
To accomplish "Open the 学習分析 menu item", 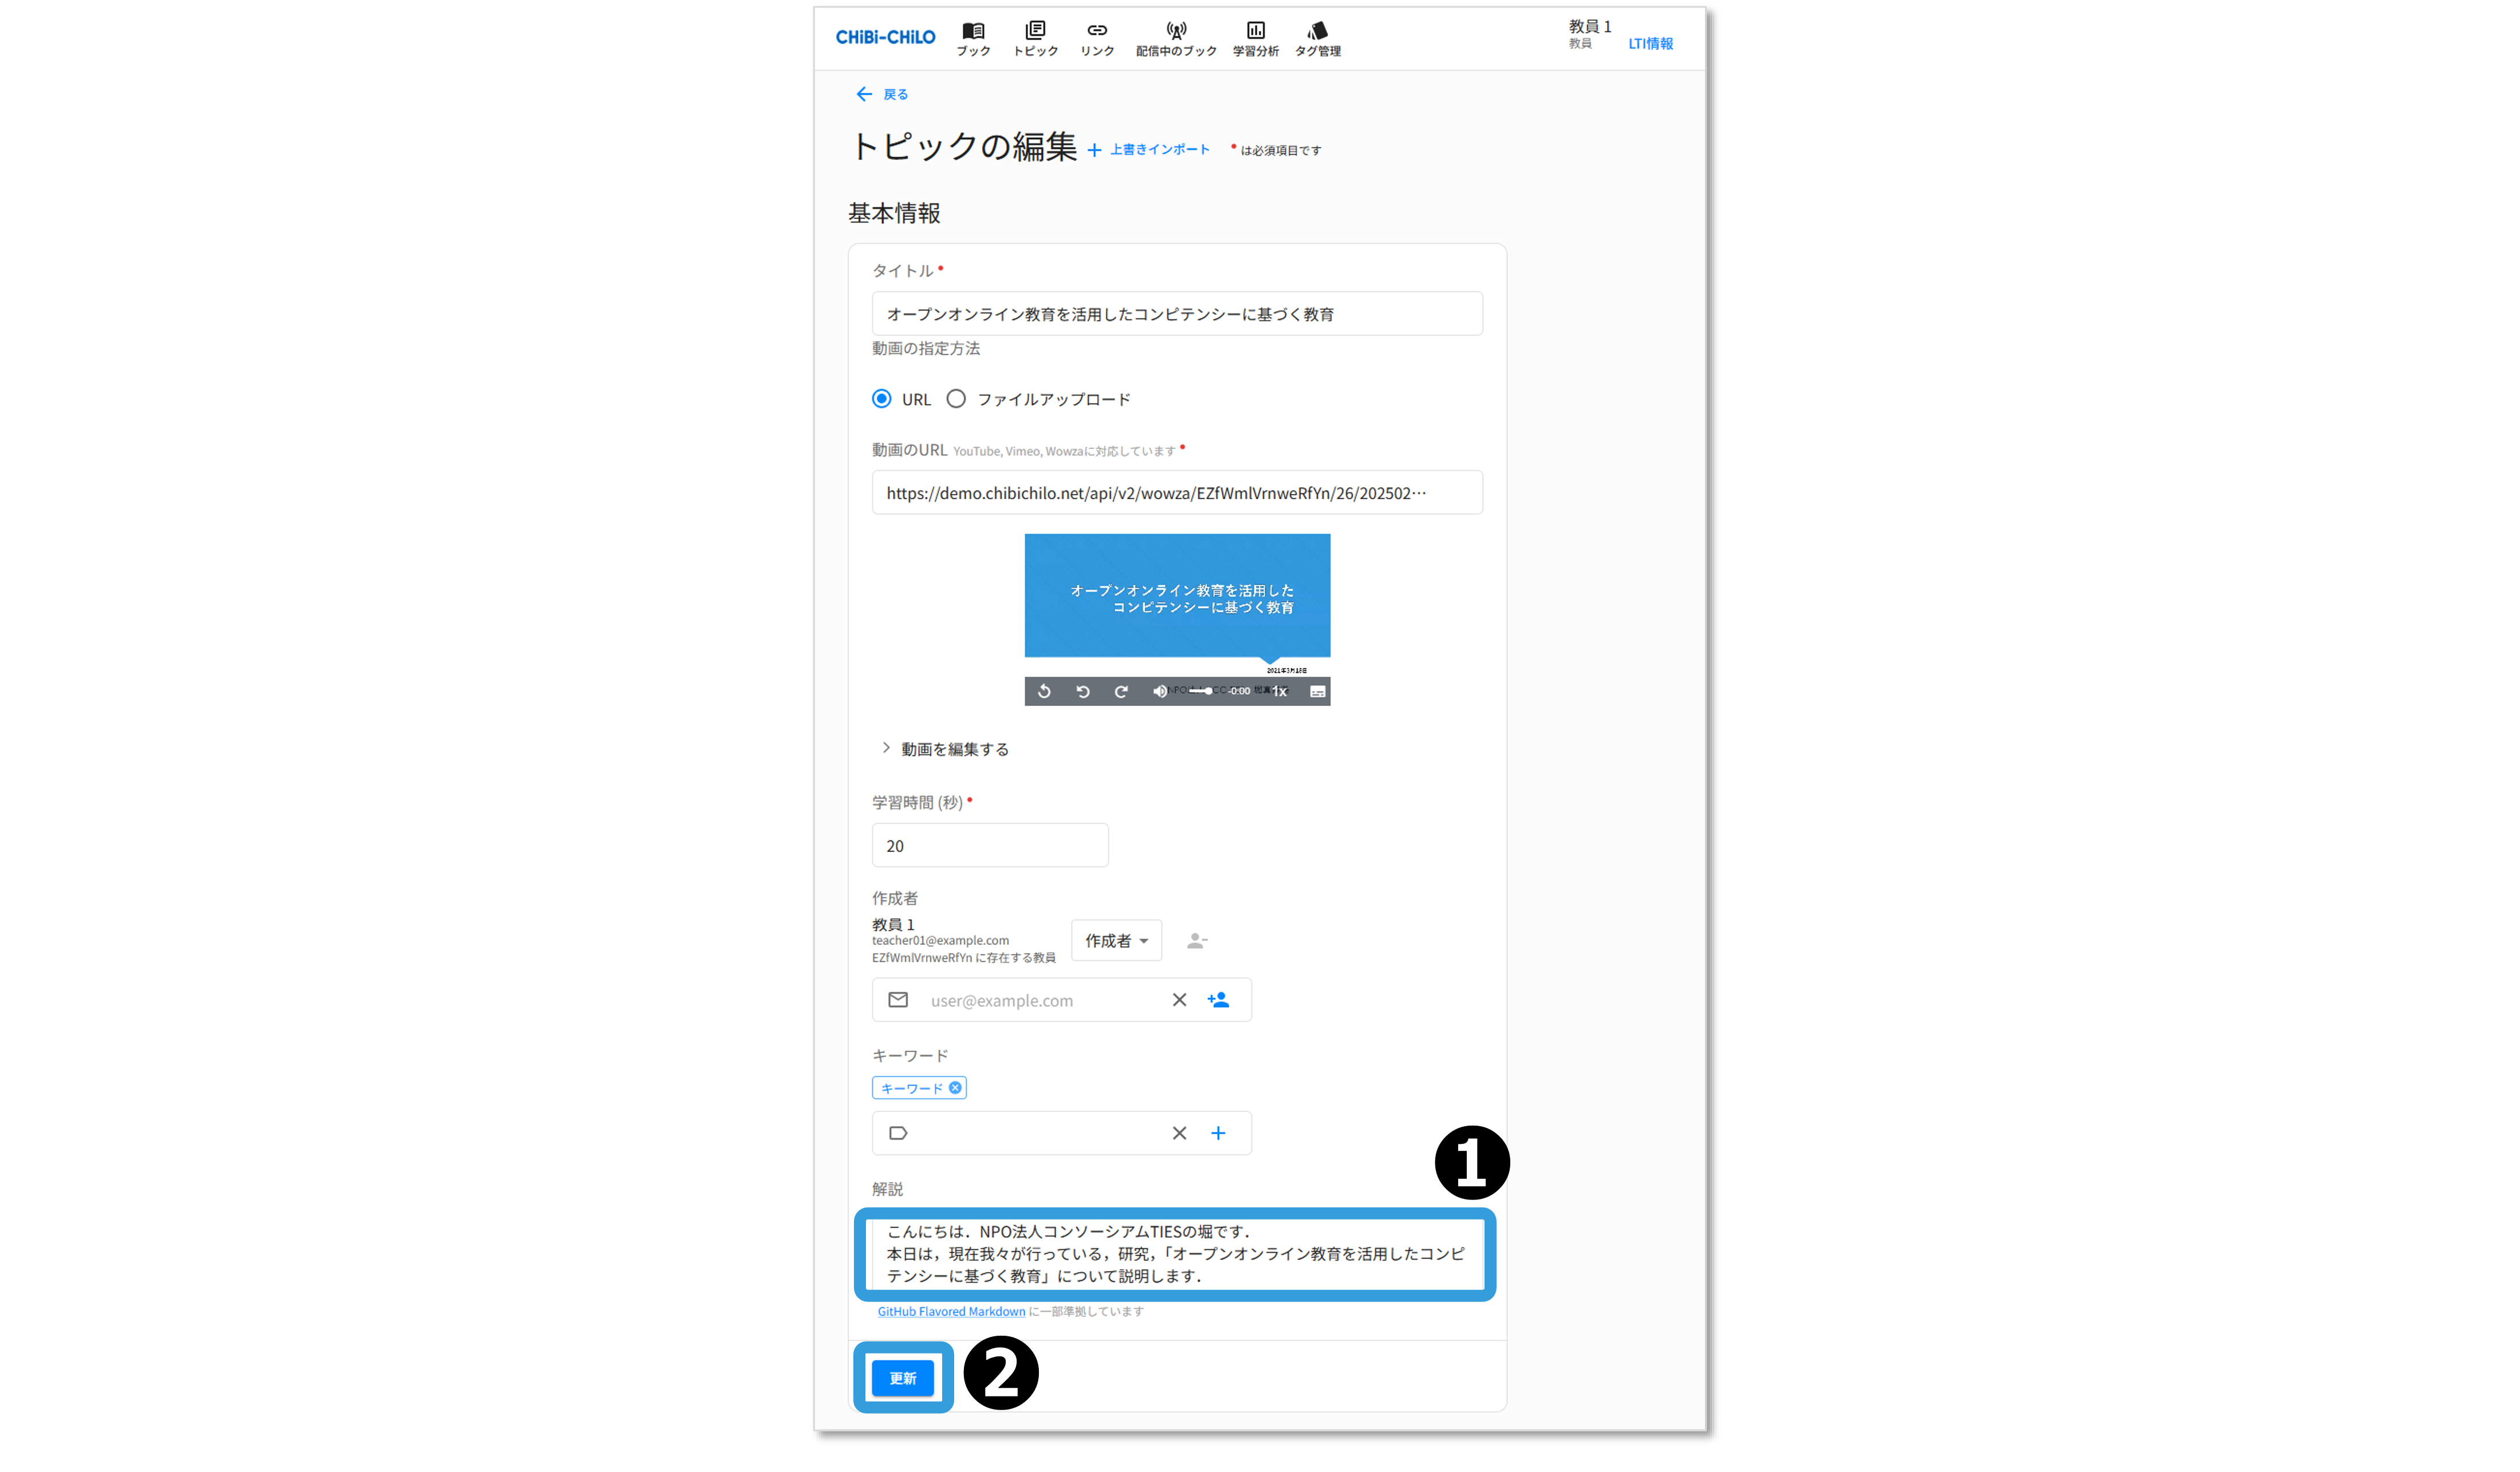I will (1255, 38).
